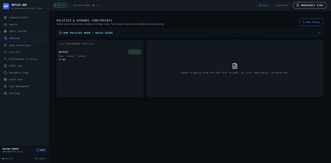Go to Agents section

click(24, 25)
